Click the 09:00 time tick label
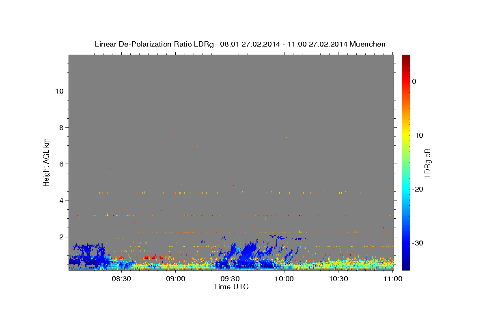This screenshot has height=324, width=487. [175, 279]
